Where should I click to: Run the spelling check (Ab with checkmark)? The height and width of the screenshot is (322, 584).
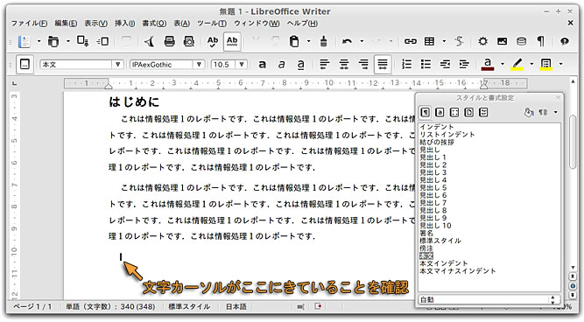212,41
